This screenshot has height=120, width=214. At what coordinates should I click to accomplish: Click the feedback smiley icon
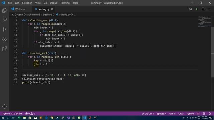204,114
